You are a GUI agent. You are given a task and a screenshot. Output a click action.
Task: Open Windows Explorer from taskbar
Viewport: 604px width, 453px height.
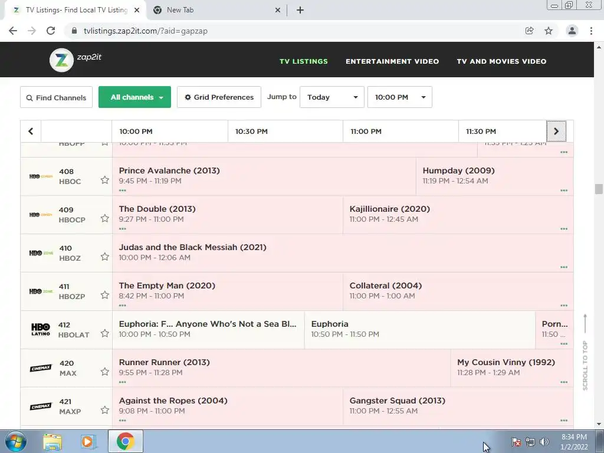(52, 442)
